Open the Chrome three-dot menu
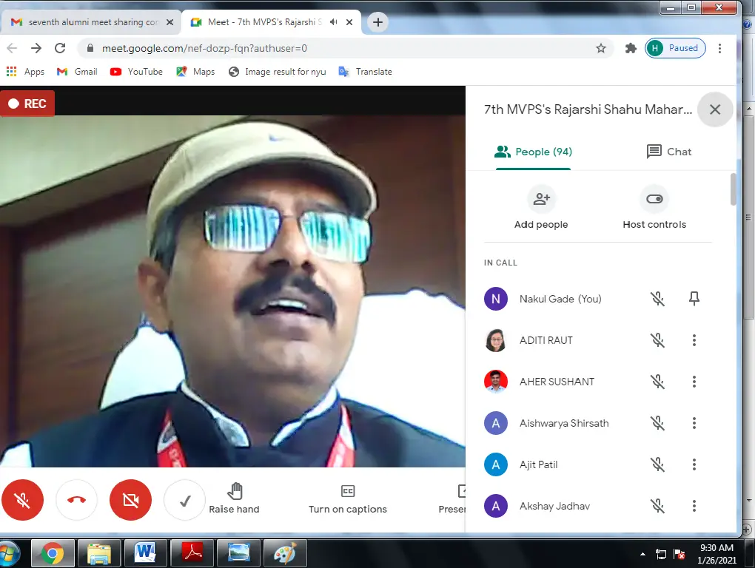The image size is (755, 568). click(720, 48)
